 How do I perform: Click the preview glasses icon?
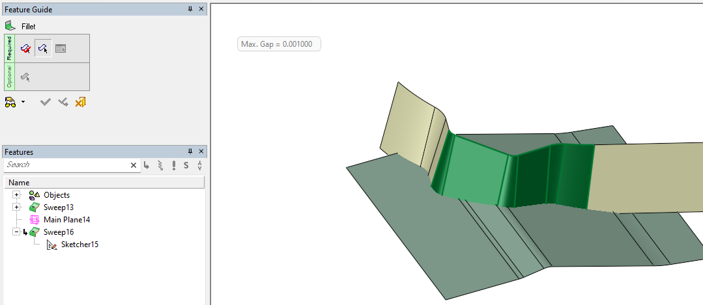click(10, 102)
